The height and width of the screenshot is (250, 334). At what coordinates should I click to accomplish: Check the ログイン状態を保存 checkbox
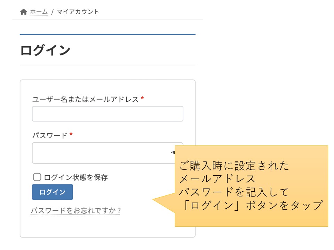(37, 177)
